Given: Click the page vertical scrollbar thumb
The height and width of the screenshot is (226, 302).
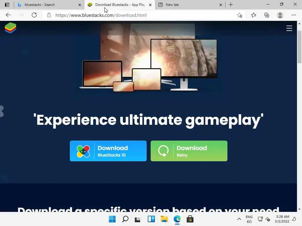Looking at the screenshot, I should click(299, 47).
